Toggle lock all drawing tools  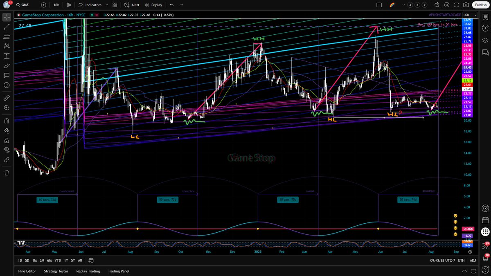7,140
